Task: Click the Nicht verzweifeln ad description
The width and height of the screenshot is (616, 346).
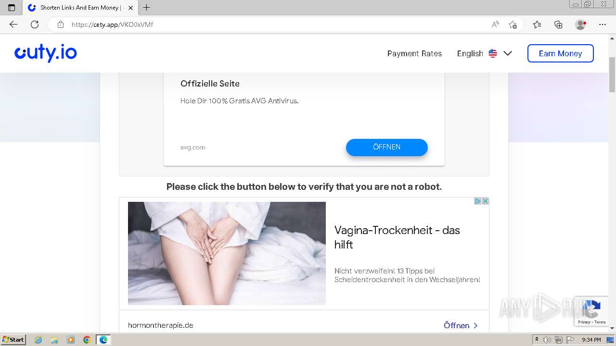Action: pos(407,275)
